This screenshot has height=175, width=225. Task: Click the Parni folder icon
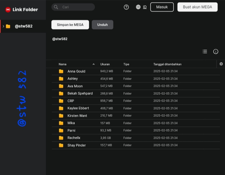pyautogui.click(x=61, y=130)
